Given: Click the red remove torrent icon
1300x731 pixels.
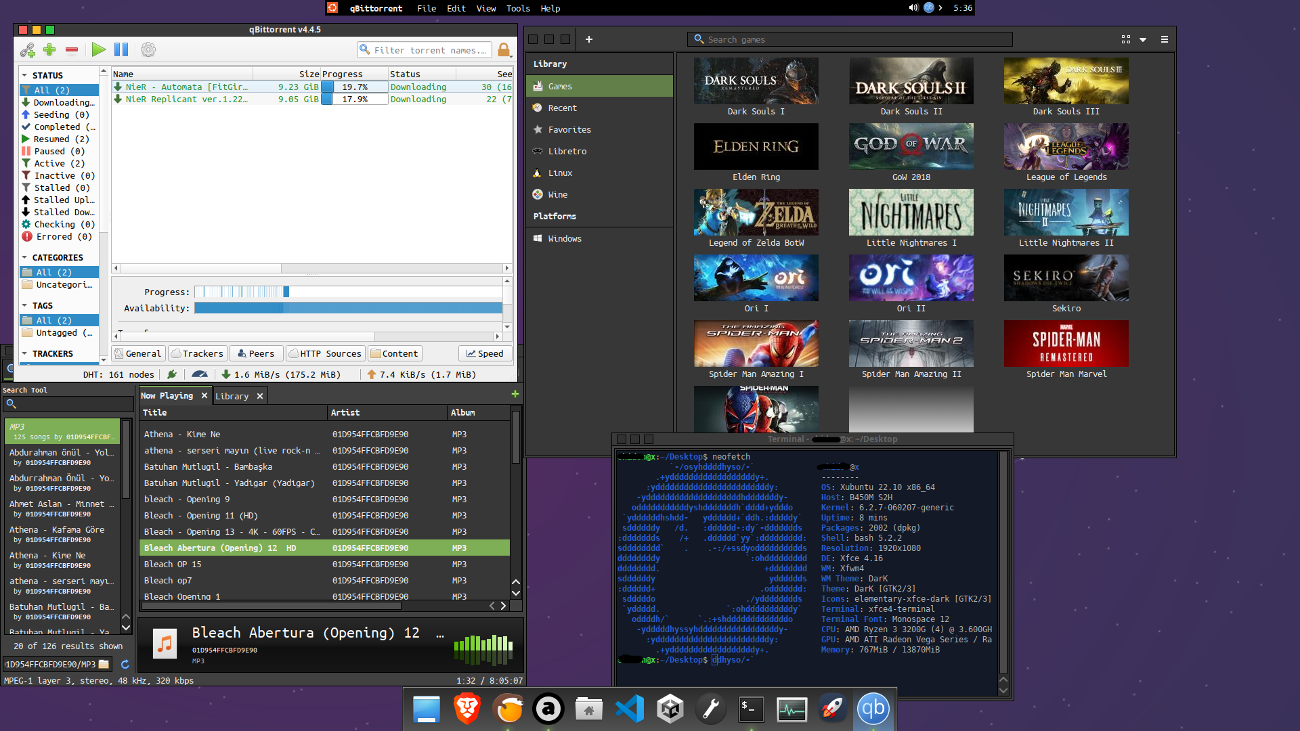Looking at the screenshot, I should (72, 49).
